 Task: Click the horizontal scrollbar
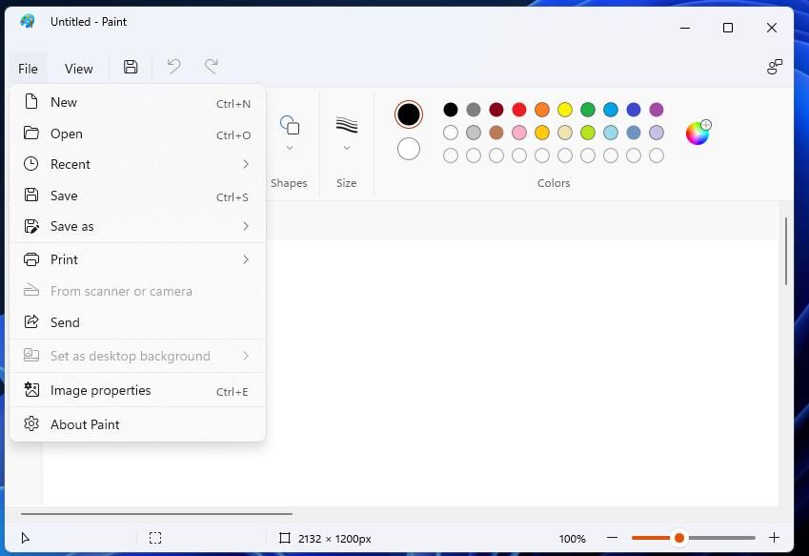pyautogui.click(x=156, y=514)
